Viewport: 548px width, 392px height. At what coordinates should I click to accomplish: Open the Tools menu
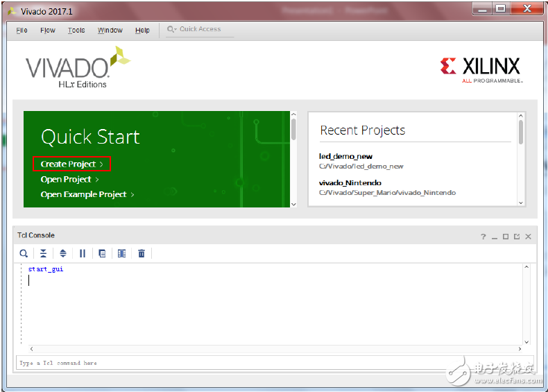point(76,31)
